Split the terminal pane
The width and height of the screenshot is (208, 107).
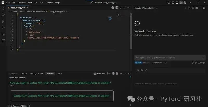point(113,73)
